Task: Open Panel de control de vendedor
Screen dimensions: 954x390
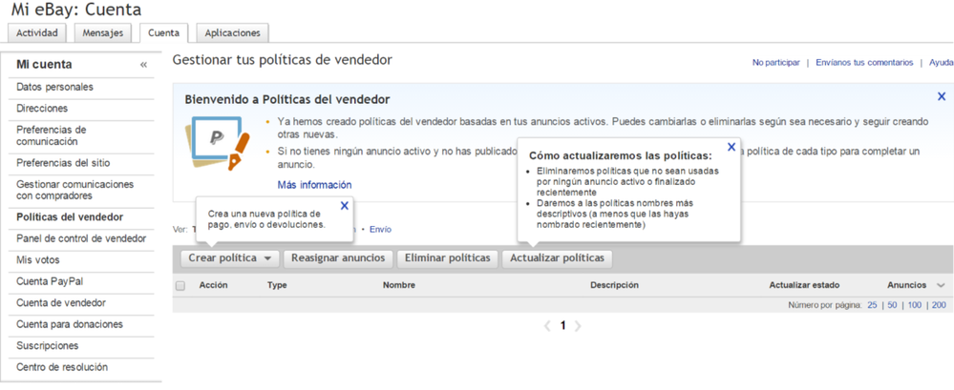Action: [81, 238]
